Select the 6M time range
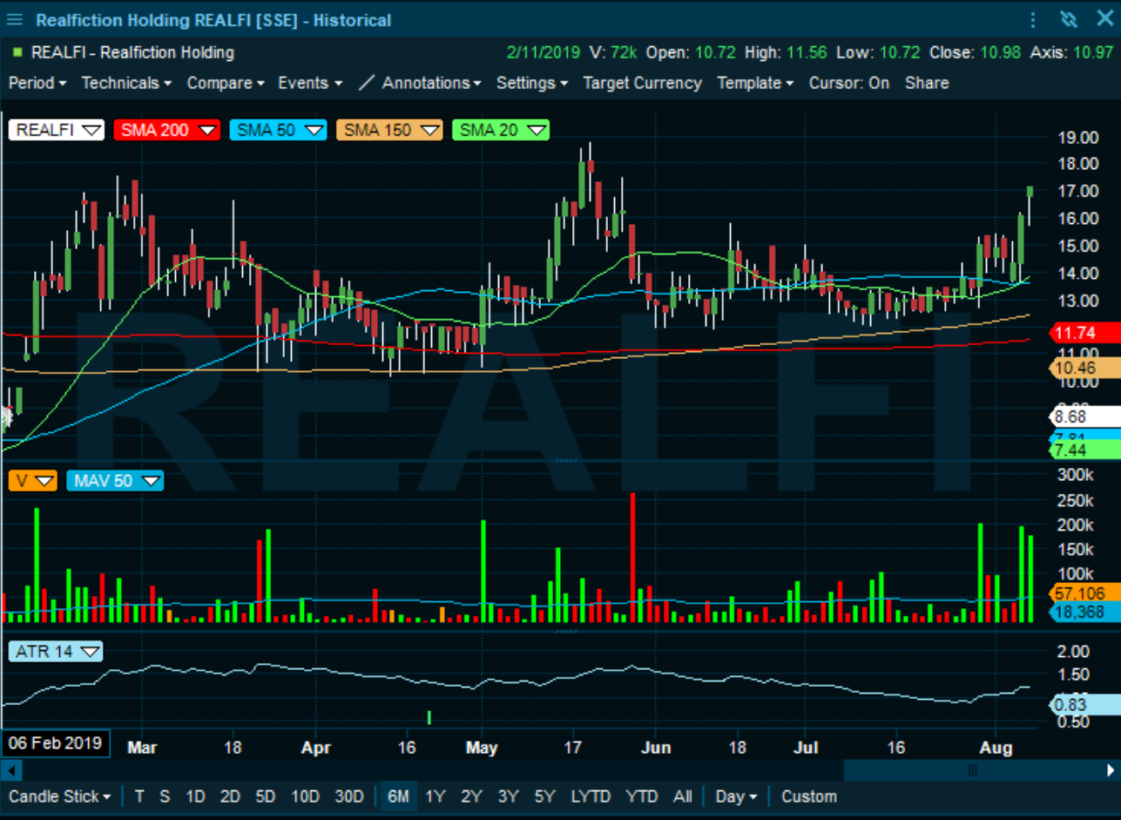This screenshot has width=1121, height=820. pyautogui.click(x=398, y=796)
